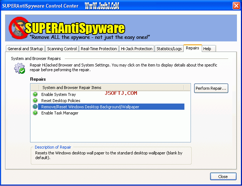The width and height of the screenshot is (242, 186).
Task: Click the green icon beside Enable Task Manager
Action: (x=35, y=113)
